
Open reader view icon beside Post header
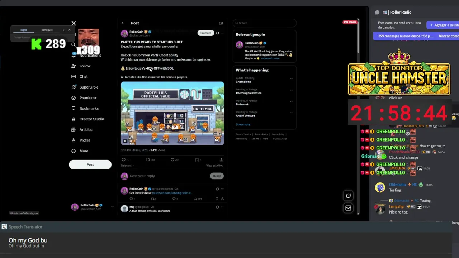coord(221,23)
